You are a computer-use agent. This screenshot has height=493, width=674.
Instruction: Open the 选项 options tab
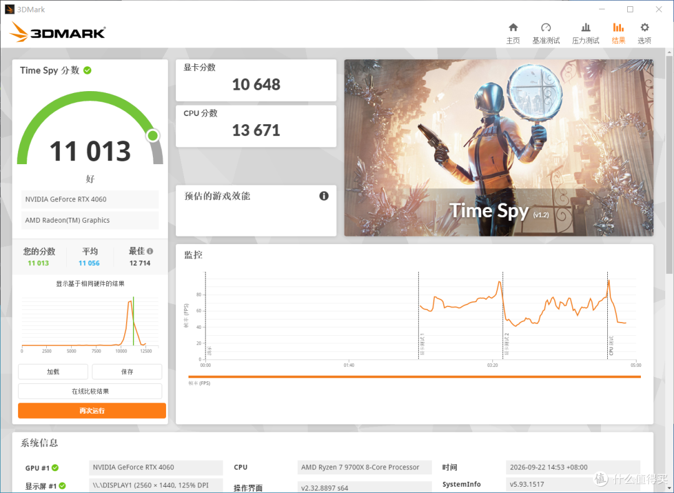tap(644, 34)
